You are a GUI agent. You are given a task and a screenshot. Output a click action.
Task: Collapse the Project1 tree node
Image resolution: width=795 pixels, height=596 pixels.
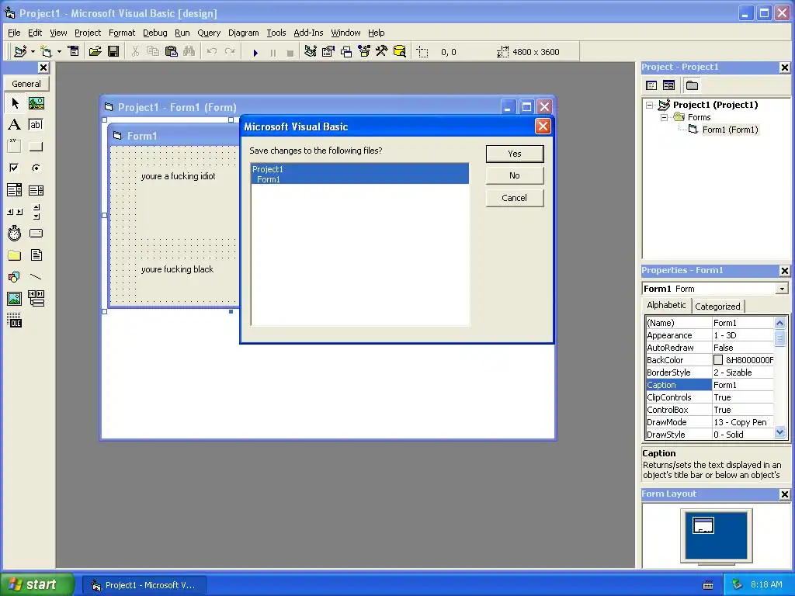point(650,106)
